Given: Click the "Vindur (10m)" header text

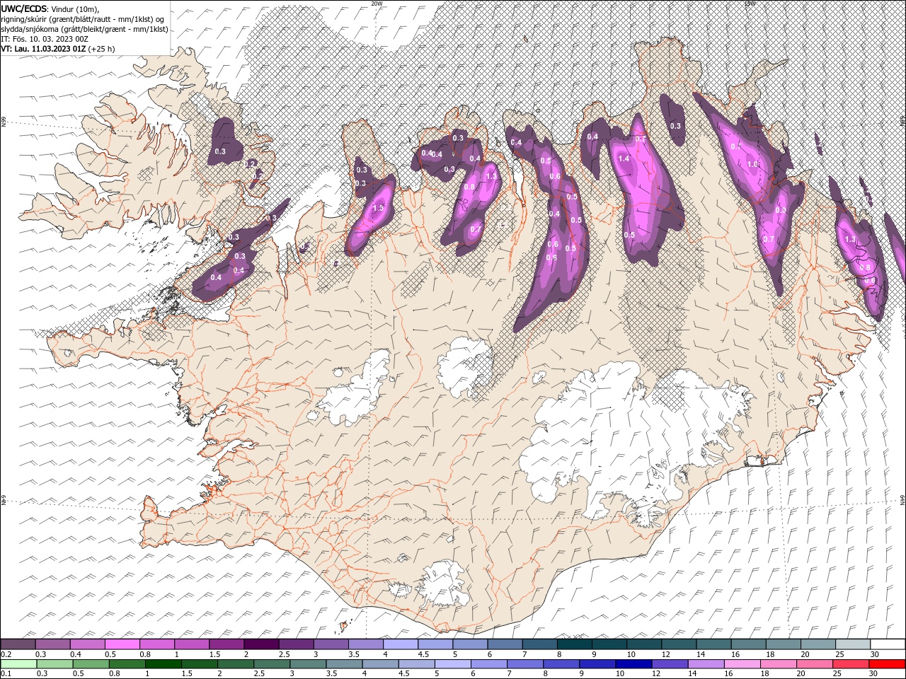Looking at the screenshot, I should [x=76, y=8].
